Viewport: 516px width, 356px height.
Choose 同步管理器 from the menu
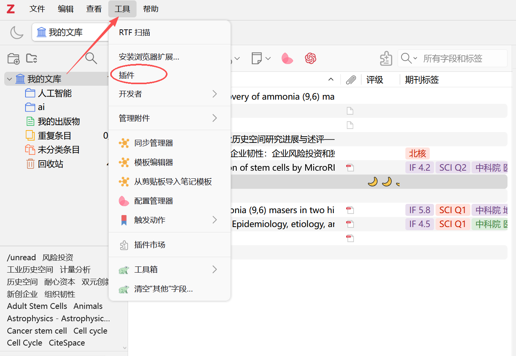[153, 143]
